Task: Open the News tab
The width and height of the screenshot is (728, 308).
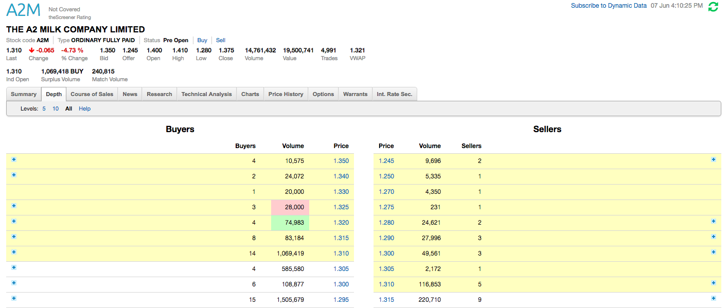Action: (x=130, y=94)
